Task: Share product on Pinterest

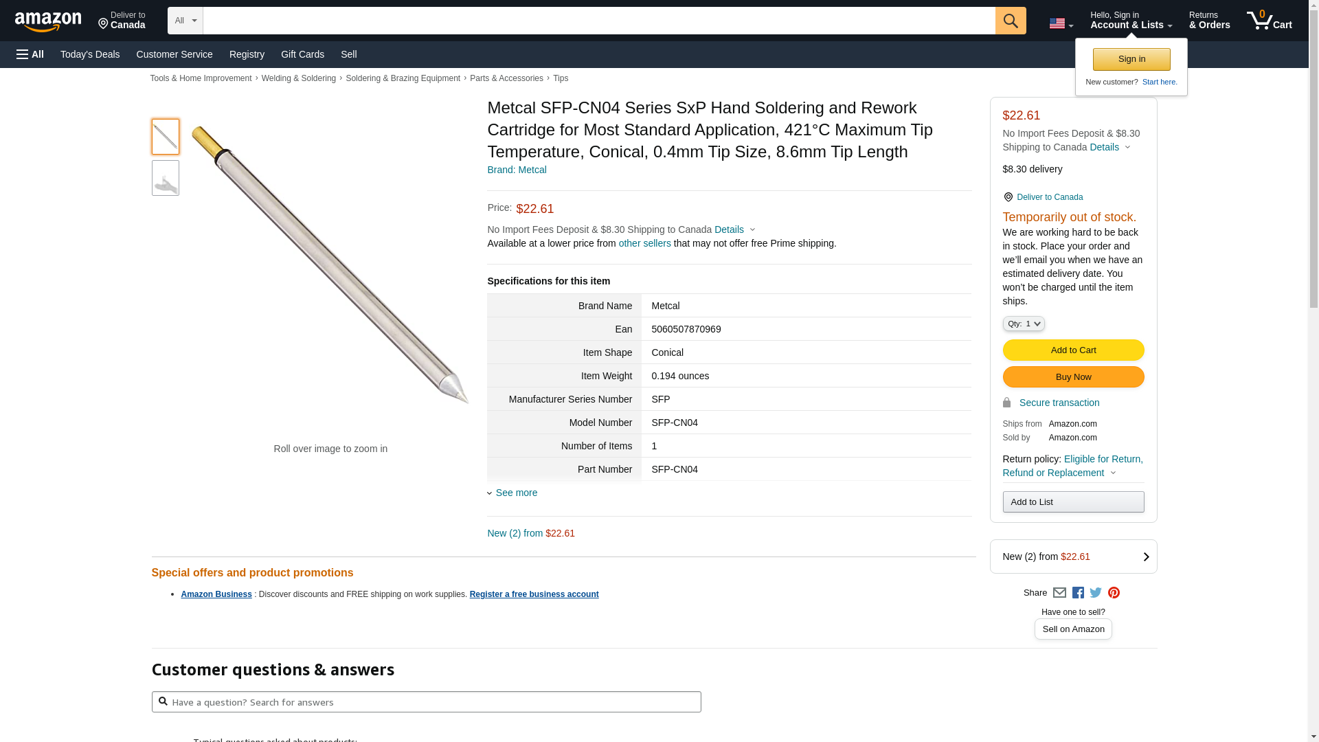Action: coord(1114,593)
